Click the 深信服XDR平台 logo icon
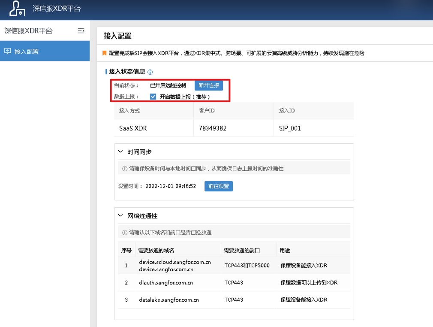This screenshot has width=433, height=327. (17, 9)
